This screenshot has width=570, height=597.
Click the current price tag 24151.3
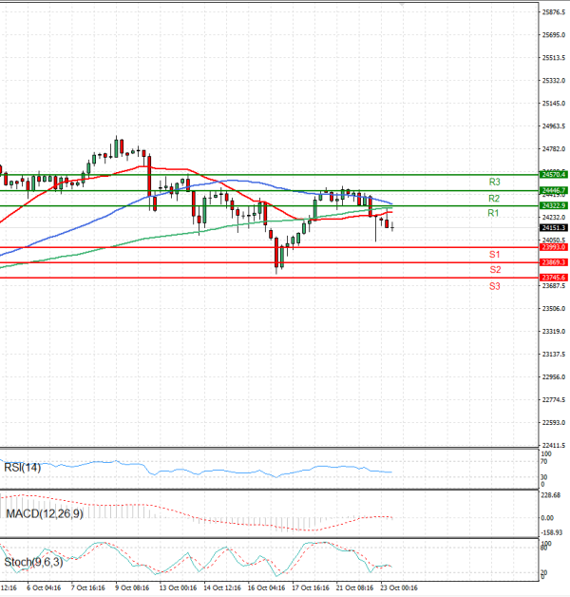(553, 228)
